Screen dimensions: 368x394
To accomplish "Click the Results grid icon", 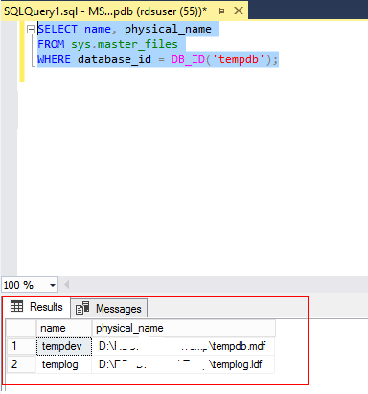I will (x=16, y=307).
